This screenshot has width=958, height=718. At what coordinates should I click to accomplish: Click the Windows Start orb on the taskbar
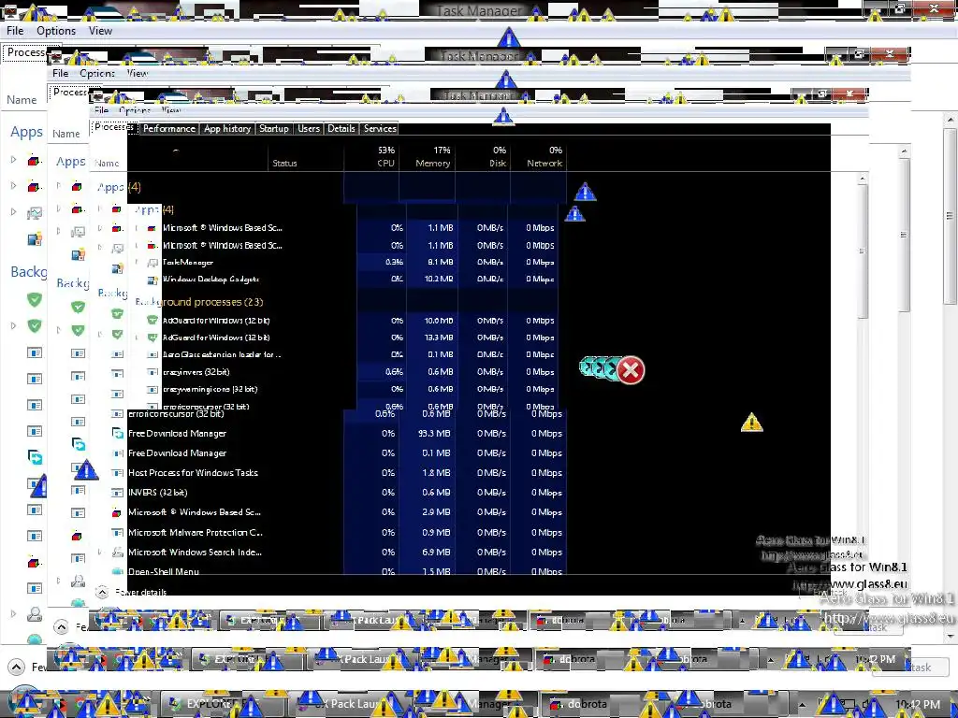coord(24,704)
